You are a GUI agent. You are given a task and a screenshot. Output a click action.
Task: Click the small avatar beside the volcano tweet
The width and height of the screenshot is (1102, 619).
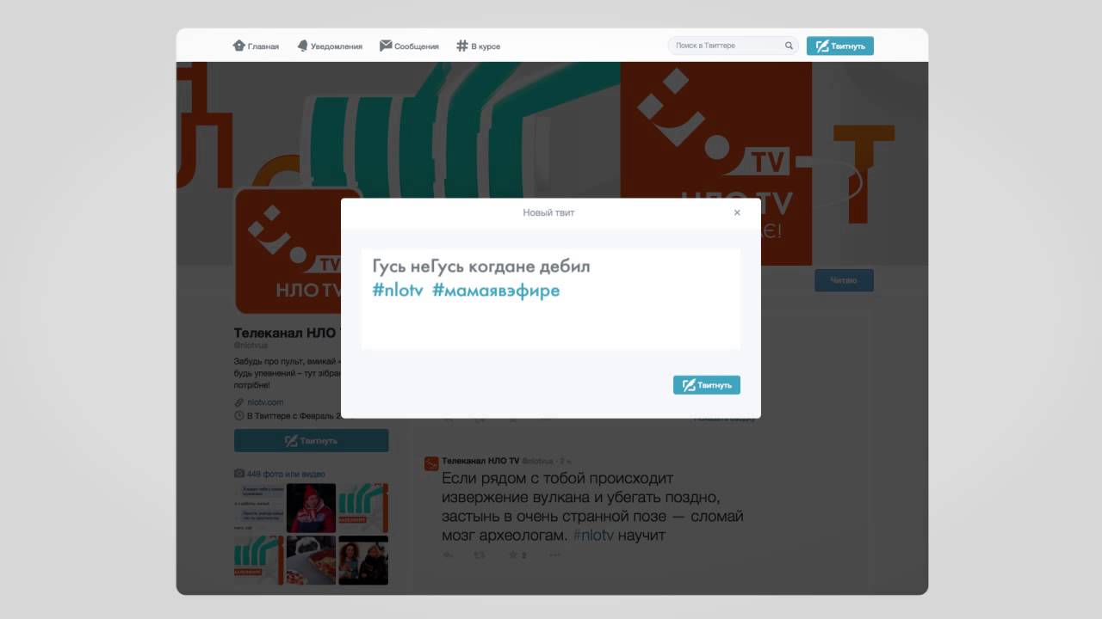[x=431, y=463]
